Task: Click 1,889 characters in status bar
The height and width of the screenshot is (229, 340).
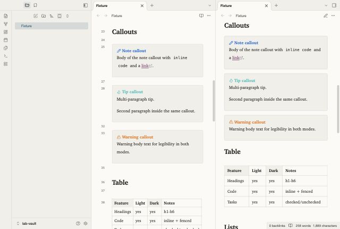Action: [x=325, y=226]
